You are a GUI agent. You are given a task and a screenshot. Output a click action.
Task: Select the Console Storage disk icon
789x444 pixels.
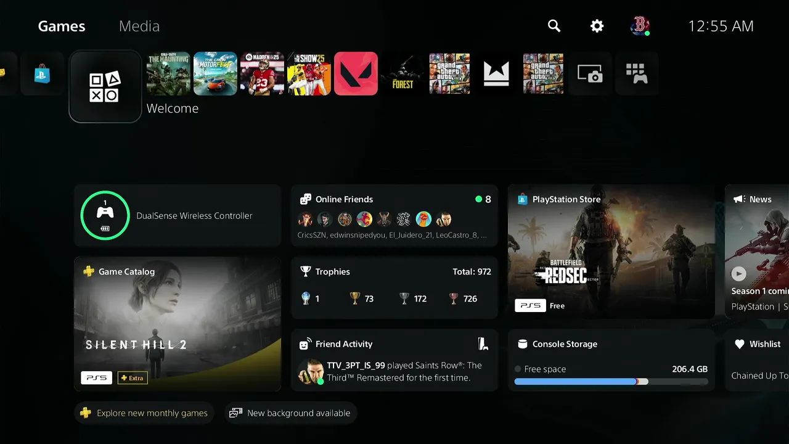click(523, 344)
